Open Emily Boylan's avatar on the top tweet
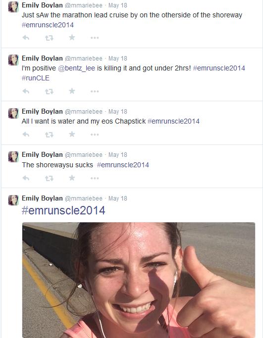This screenshot has height=338, width=263. click(13, 7)
